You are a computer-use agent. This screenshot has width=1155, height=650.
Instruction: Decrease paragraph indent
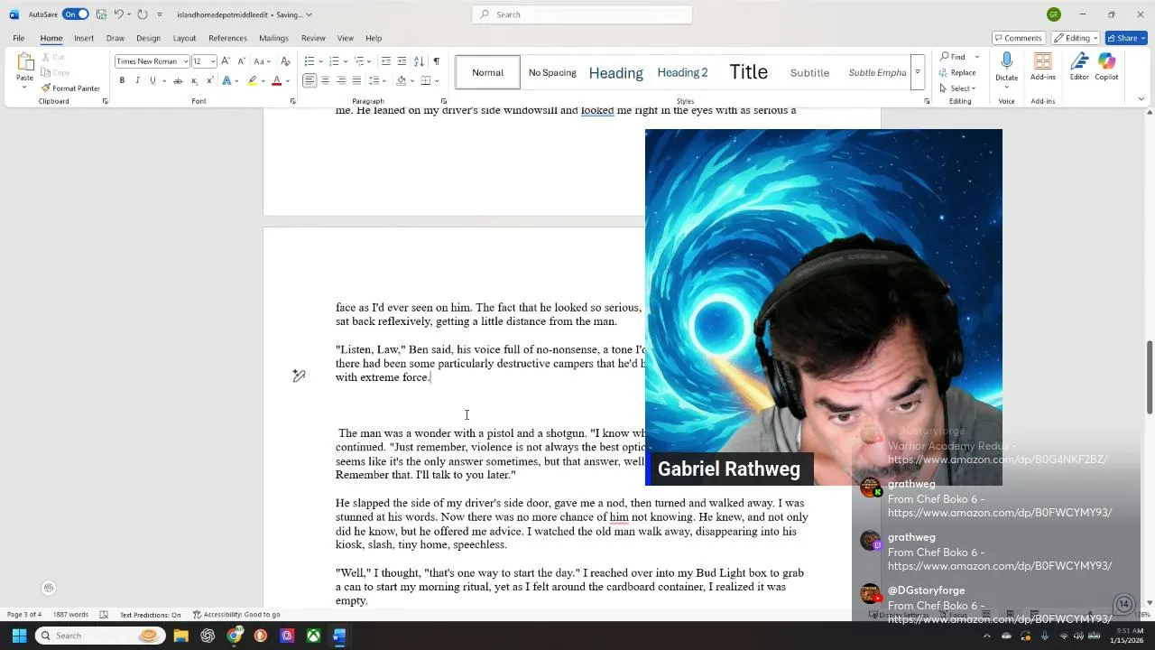[x=386, y=61]
